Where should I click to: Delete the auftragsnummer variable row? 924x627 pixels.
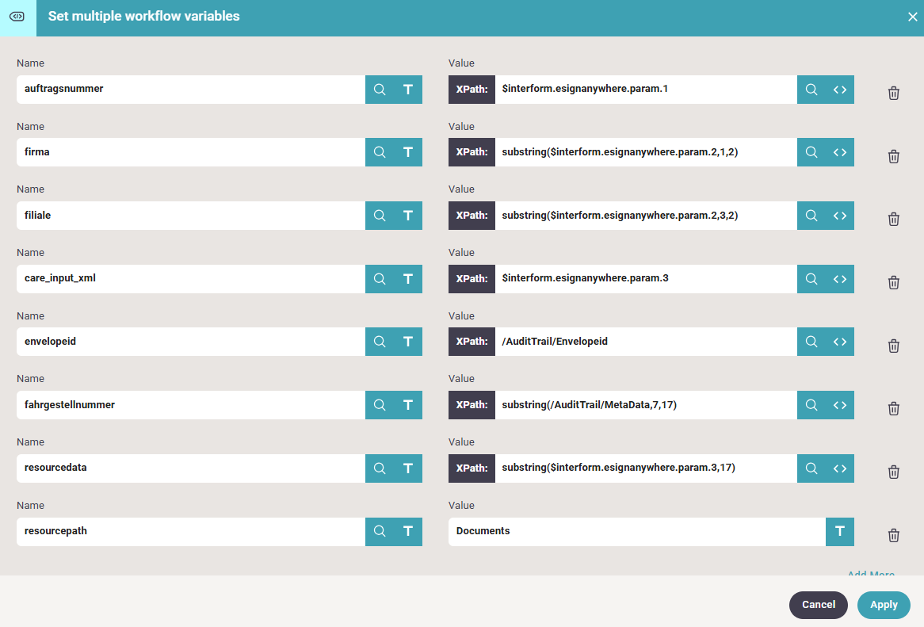pyautogui.click(x=893, y=93)
